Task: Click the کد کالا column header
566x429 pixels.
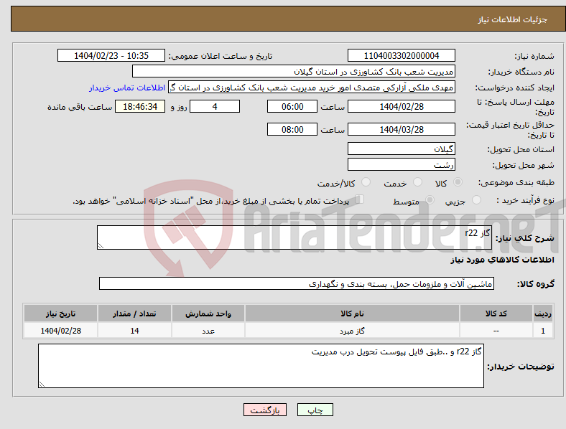Action: pos(496,313)
